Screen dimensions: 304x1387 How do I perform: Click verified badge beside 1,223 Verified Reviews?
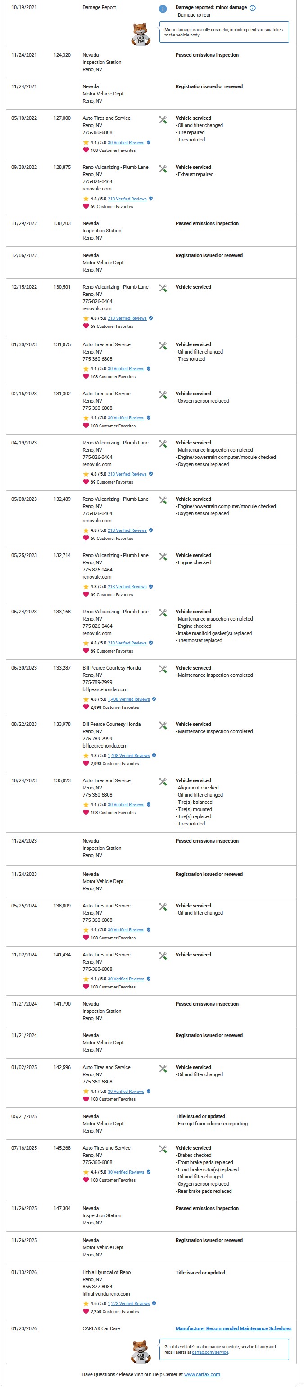154,1304
